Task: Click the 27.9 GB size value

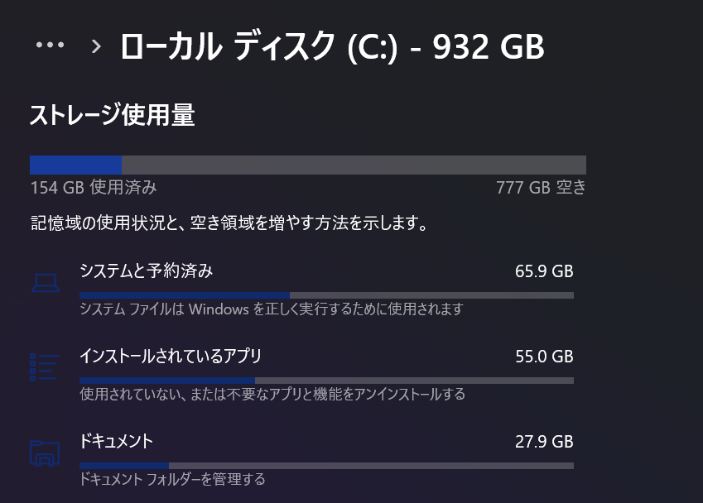Action: (x=544, y=442)
